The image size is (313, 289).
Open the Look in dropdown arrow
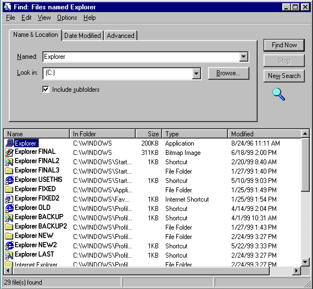pyautogui.click(x=196, y=74)
